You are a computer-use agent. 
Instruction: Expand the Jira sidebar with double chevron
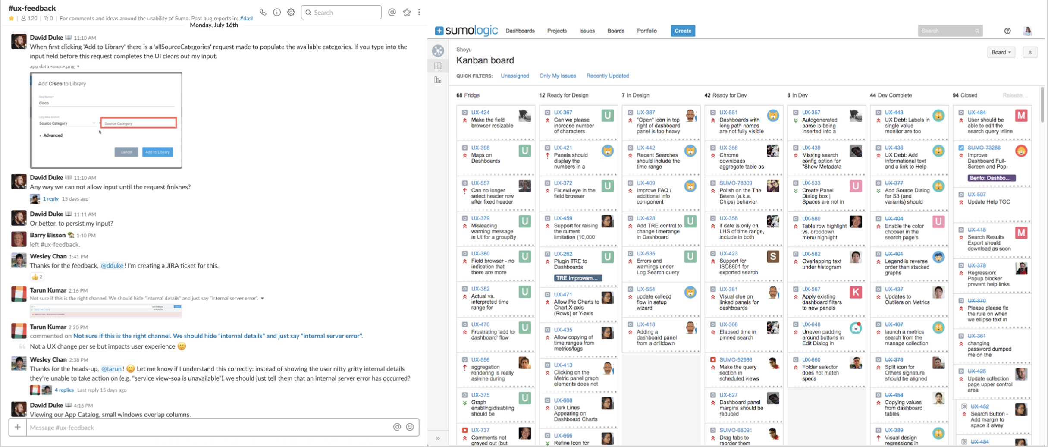coord(438,438)
